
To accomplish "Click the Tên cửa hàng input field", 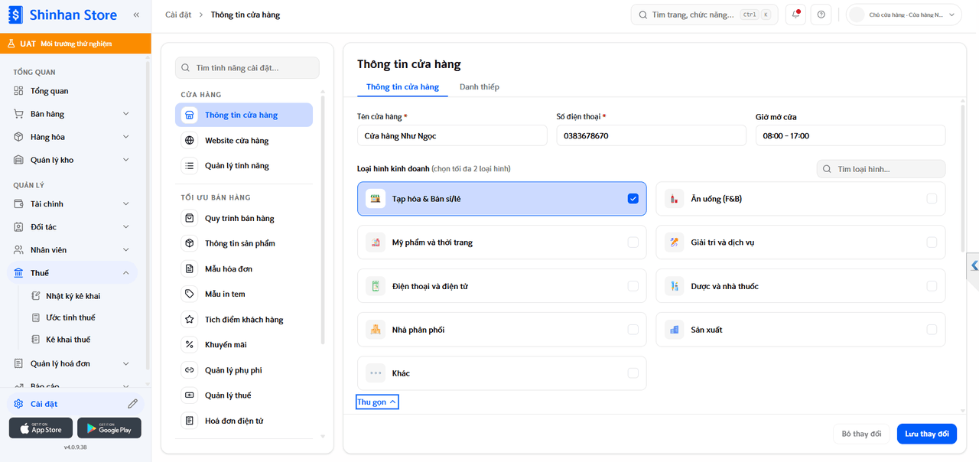I will click(x=452, y=135).
